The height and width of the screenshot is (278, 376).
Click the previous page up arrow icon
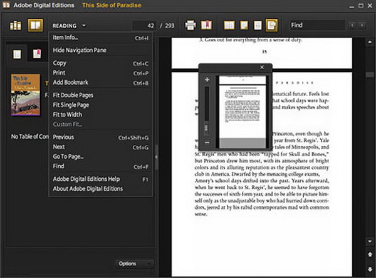[370, 254]
